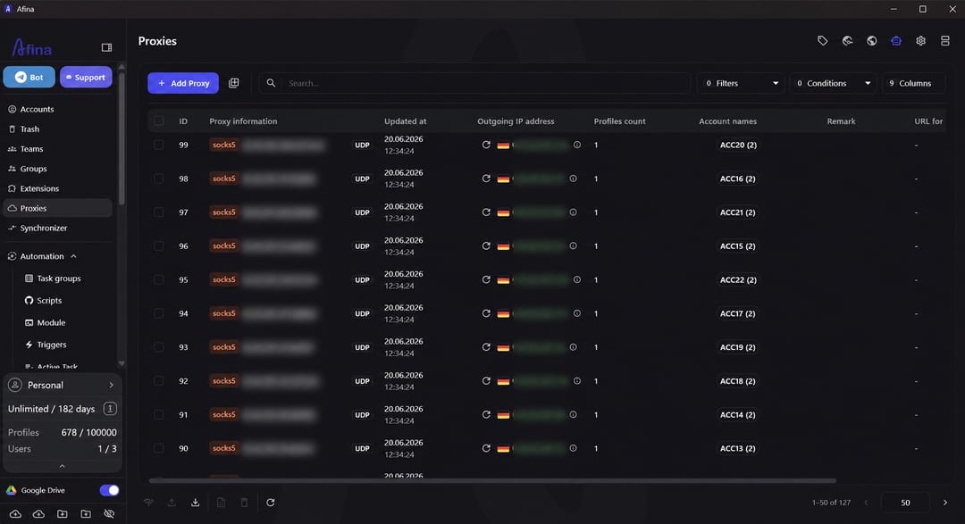Click the download icon in bottom toolbar
This screenshot has width=965, height=524.
point(195,503)
